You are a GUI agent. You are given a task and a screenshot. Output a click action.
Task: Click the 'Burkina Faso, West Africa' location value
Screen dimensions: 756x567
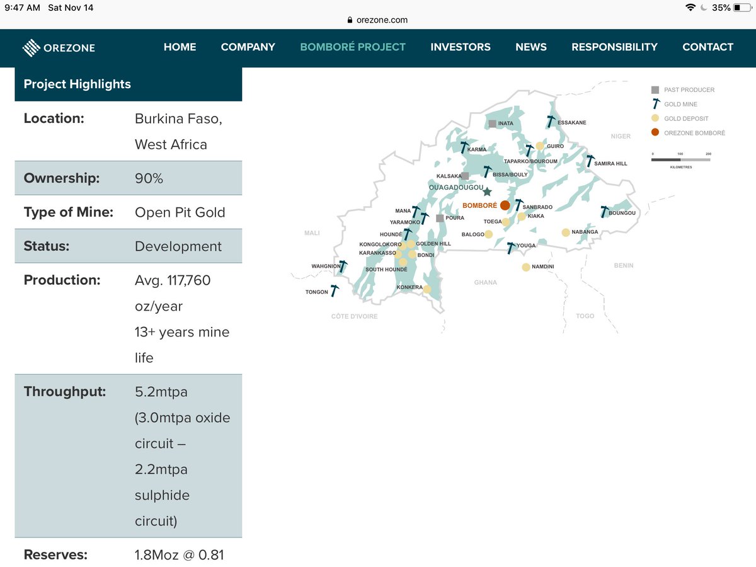178,131
